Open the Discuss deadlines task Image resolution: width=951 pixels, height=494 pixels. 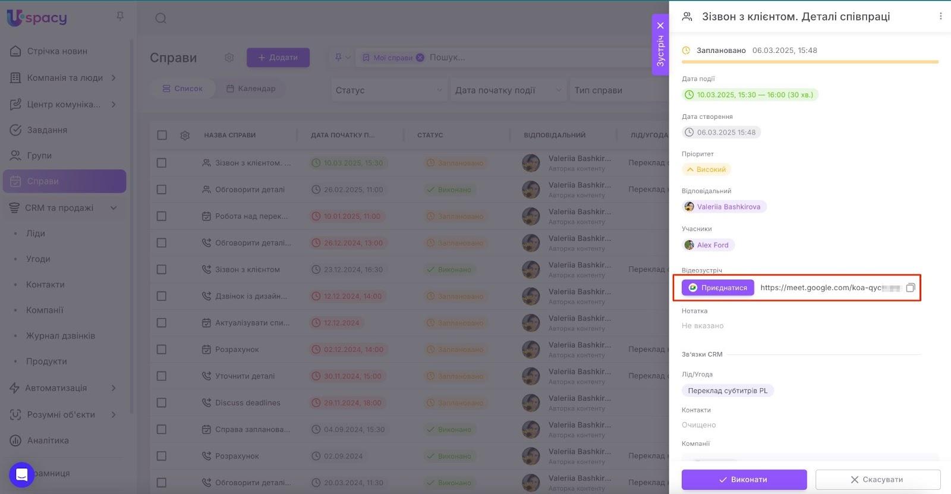tap(248, 403)
